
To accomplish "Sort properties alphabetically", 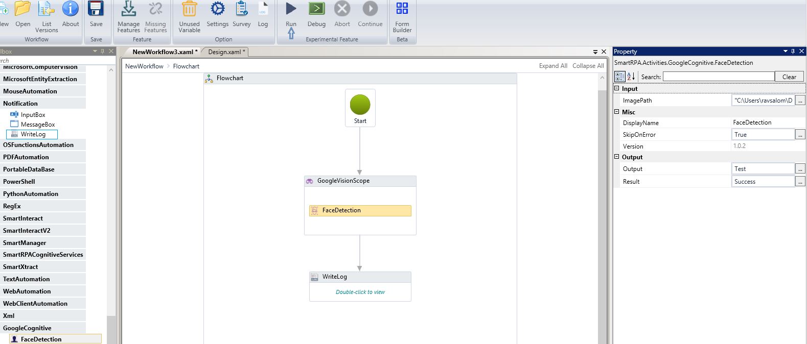I will tap(631, 77).
